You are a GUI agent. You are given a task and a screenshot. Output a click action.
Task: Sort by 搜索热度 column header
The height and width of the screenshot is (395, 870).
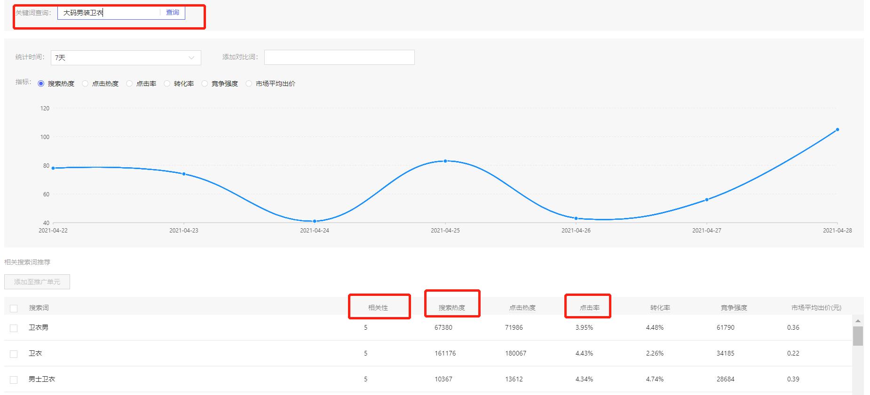451,308
